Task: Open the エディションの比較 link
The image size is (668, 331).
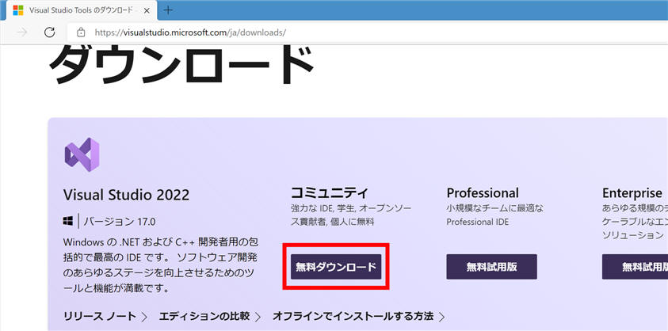Action: click(204, 316)
